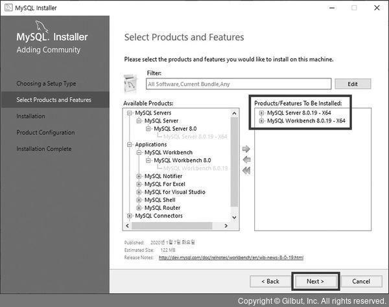Click the remove product left arrow icon
The width and height of the screenshot is (389, 307).
(x=246, y=159)
